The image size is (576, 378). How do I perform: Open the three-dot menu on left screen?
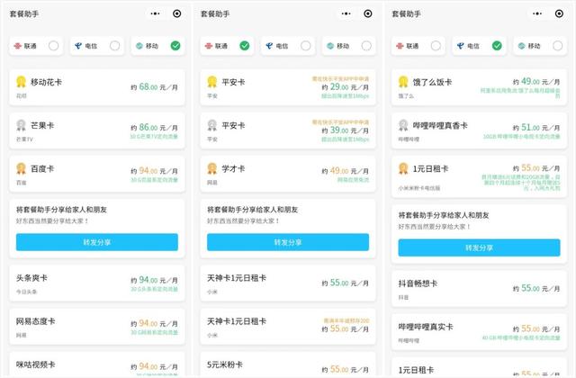(155, 13)
